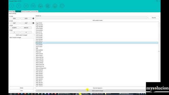Select FRD-L09C10 in the models list
Viewport: 169px width, 95px height.
click(x=39, y=81)
